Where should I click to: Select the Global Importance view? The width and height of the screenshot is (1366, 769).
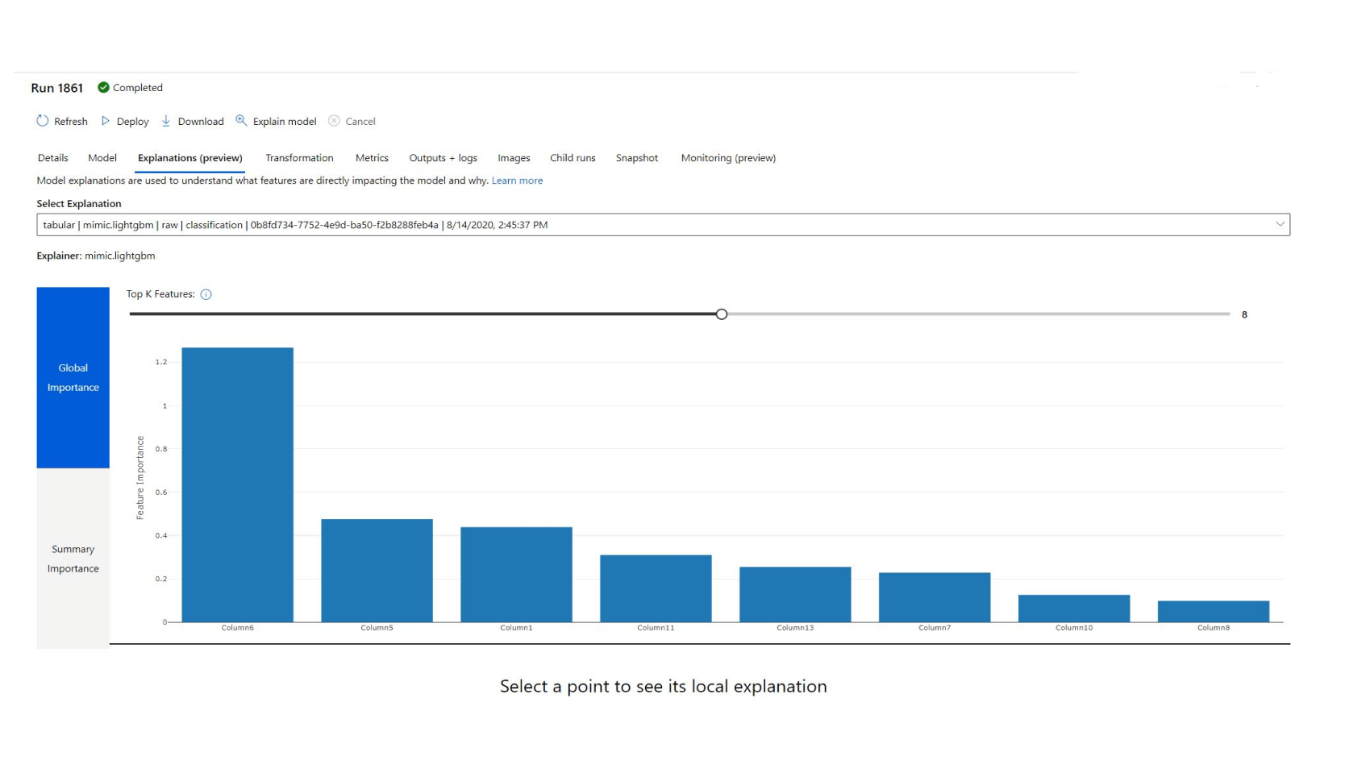coord(73,377)
